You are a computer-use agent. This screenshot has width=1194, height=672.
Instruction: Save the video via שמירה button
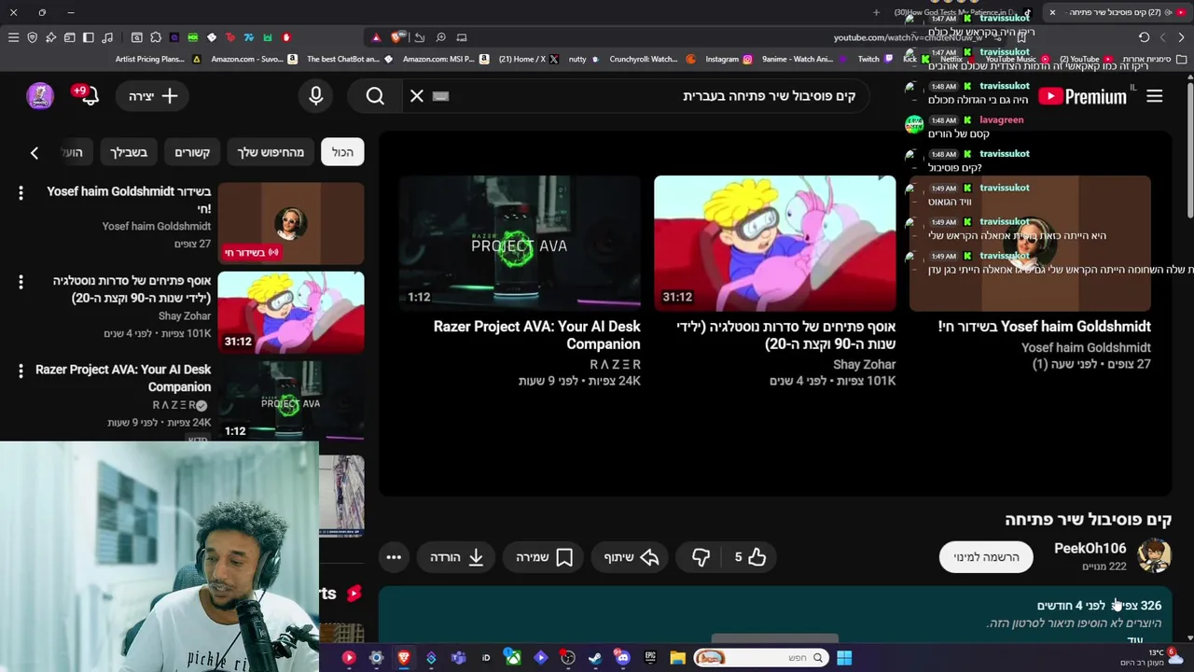click(544, 557)
